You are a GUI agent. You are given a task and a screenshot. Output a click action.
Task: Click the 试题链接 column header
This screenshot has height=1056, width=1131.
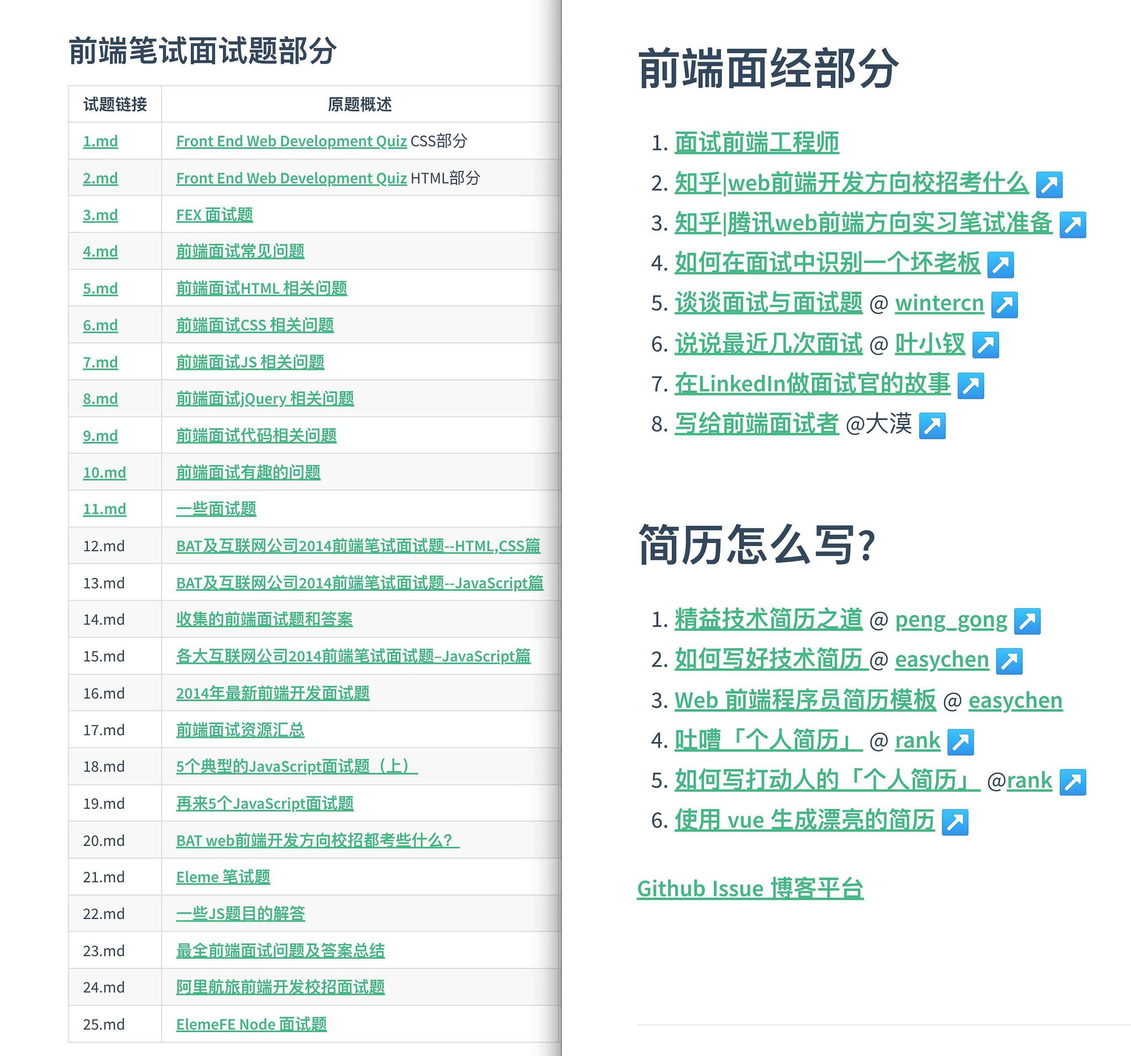coord(115,104)
